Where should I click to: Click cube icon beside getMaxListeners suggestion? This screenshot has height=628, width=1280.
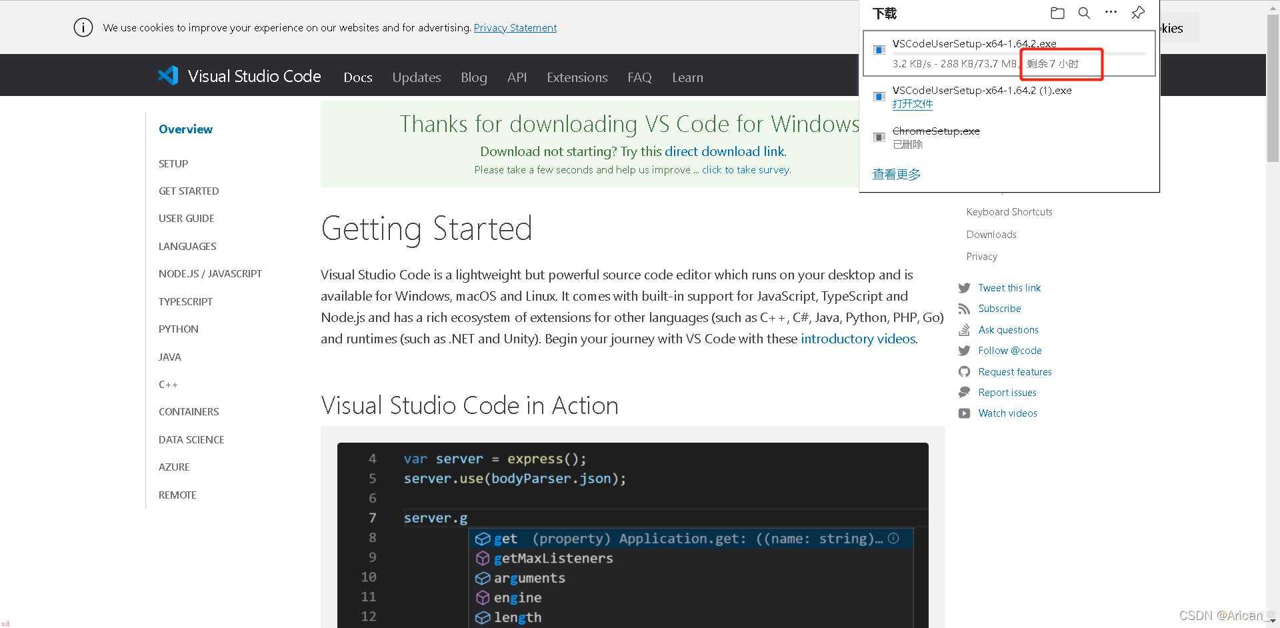[483, 558]
